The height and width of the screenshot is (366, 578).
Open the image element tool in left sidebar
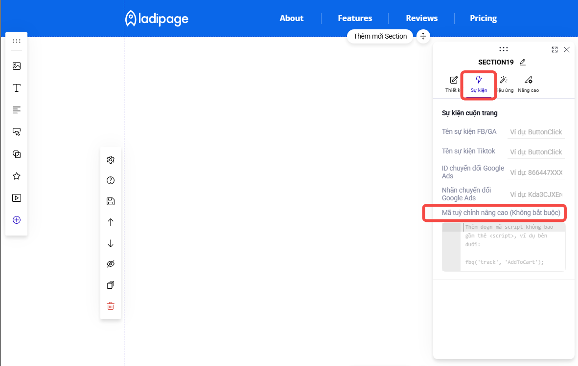[17, 66]
